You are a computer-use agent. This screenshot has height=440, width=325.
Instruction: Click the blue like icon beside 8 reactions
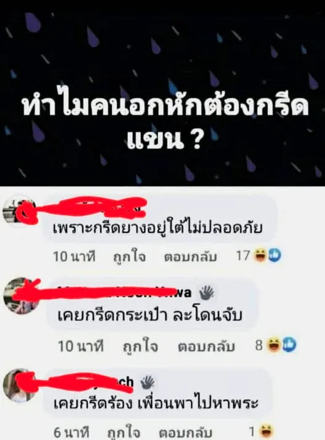coord(289,345)
